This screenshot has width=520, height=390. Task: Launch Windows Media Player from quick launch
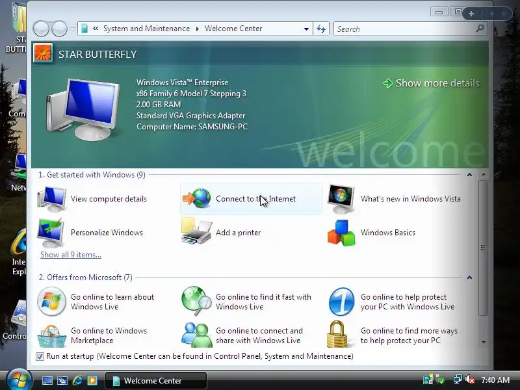pyautogui.click(x=92, y=380)
